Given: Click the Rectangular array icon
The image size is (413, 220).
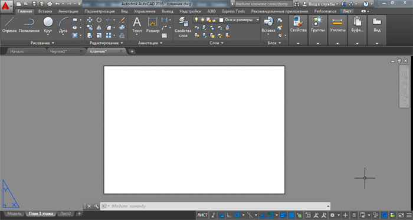Looking at the screenshot, I should [108, 35].
